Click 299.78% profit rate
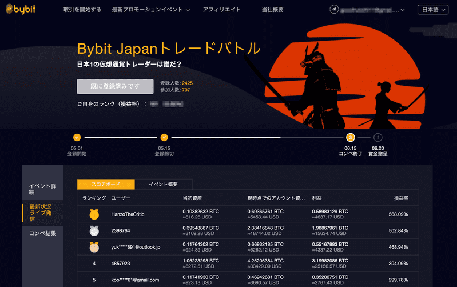This screenshot has height=287, width=457. pos(398,280)
